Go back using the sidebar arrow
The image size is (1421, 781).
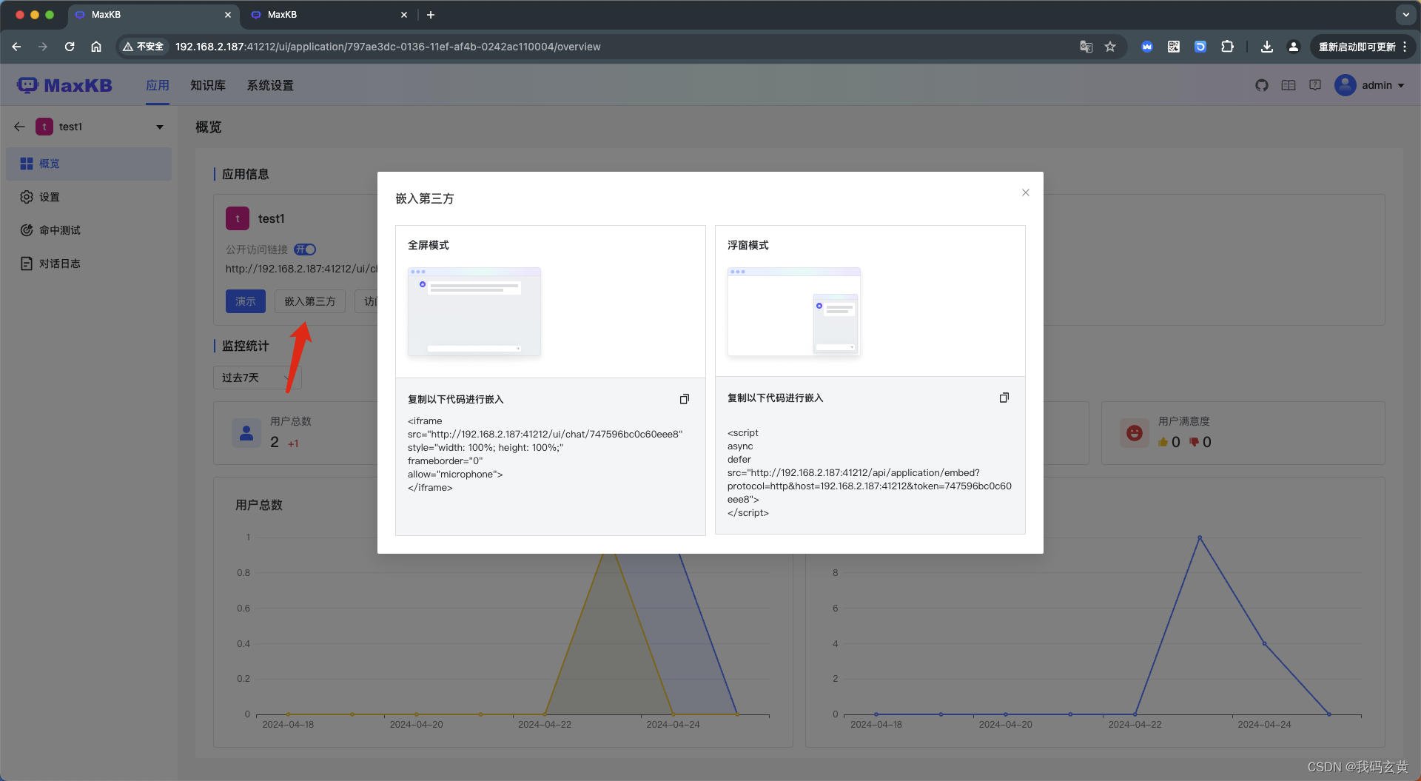(x=19, y=127)
